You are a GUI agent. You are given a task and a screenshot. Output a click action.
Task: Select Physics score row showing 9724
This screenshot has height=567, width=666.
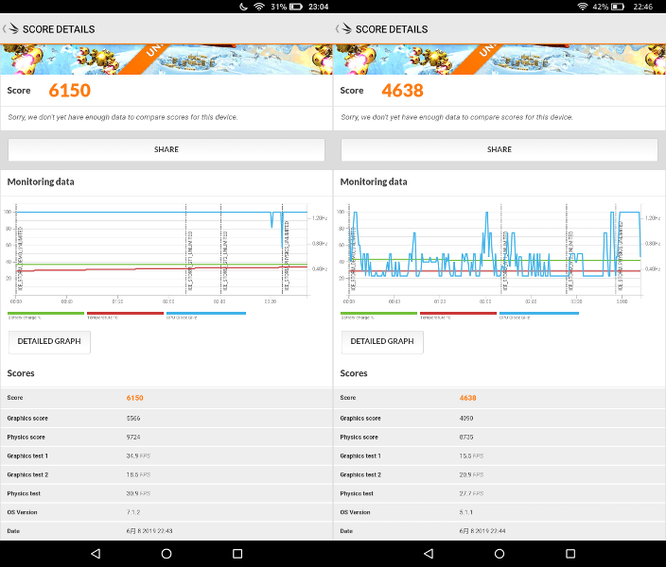[166, 438]
